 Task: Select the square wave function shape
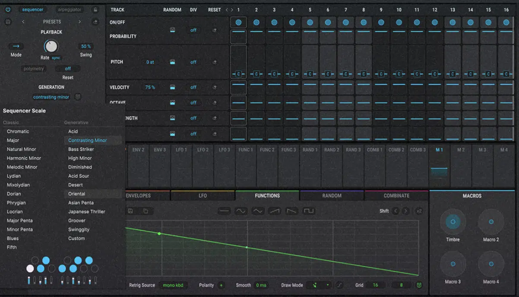tap(309, 210)
